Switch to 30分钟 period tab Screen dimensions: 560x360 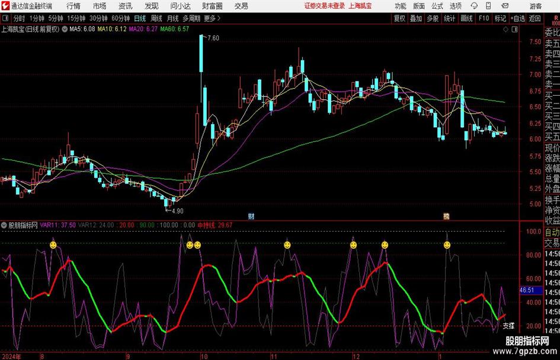click(x=98, y=18)
